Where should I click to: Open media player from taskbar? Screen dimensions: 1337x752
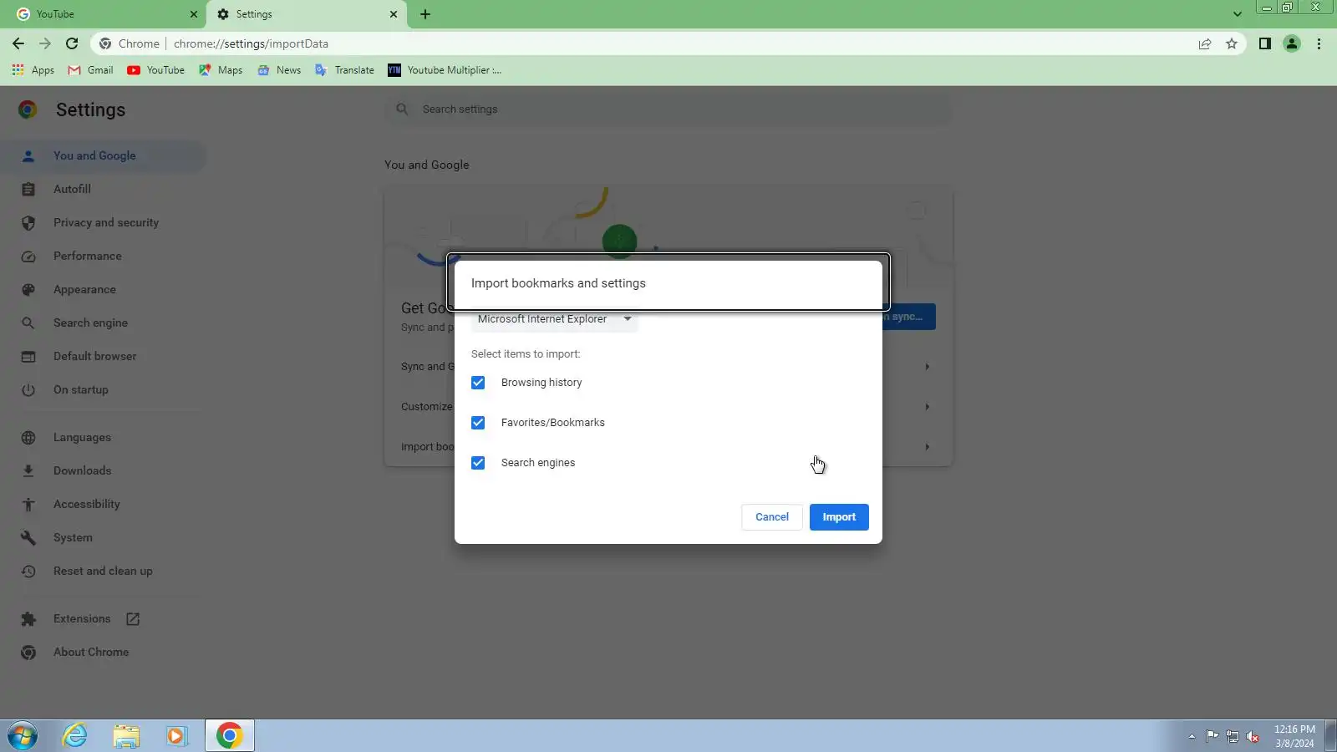coord(176,736)
